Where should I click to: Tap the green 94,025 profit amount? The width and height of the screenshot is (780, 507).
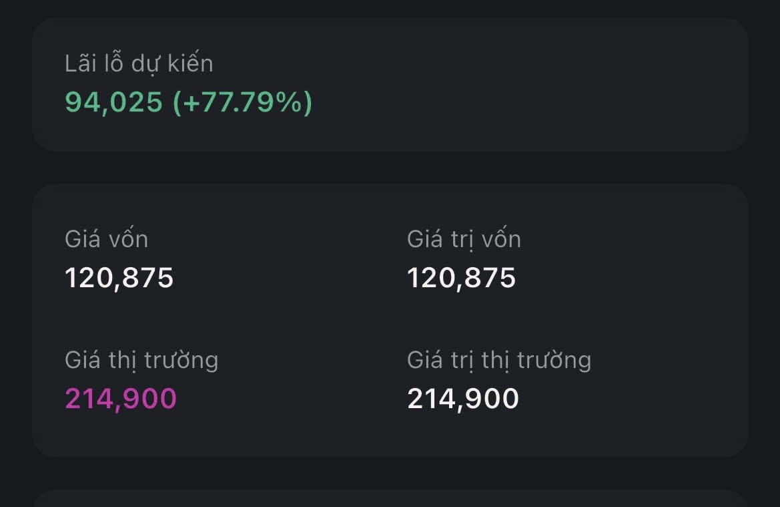113,103
